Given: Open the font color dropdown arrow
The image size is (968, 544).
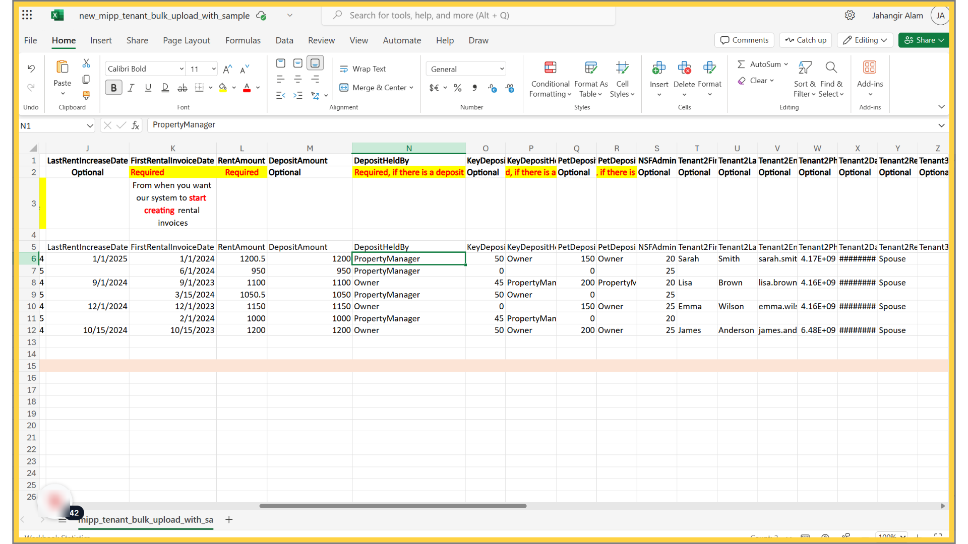Looking at the screenshot, I should [258, 88].
